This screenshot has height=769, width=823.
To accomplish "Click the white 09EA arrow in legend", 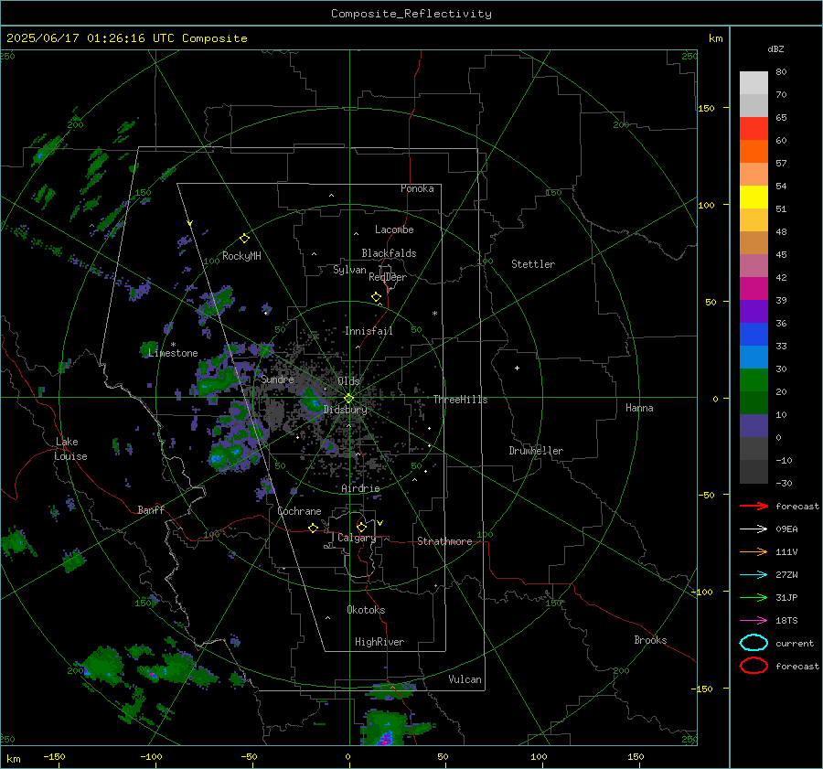I will tap(754, 529).
